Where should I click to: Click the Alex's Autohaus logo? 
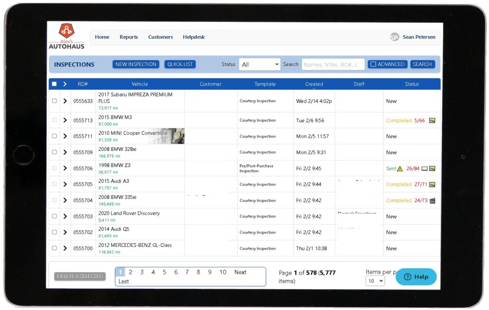pyautogui.click(x=66, y=36)
